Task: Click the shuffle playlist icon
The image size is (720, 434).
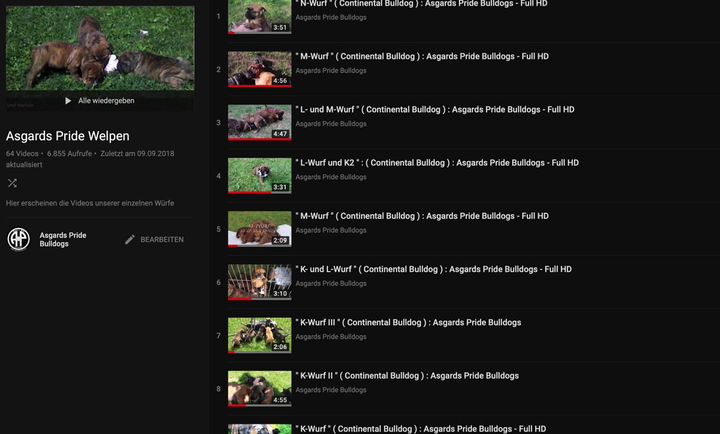Action: (x=12, y=183)
